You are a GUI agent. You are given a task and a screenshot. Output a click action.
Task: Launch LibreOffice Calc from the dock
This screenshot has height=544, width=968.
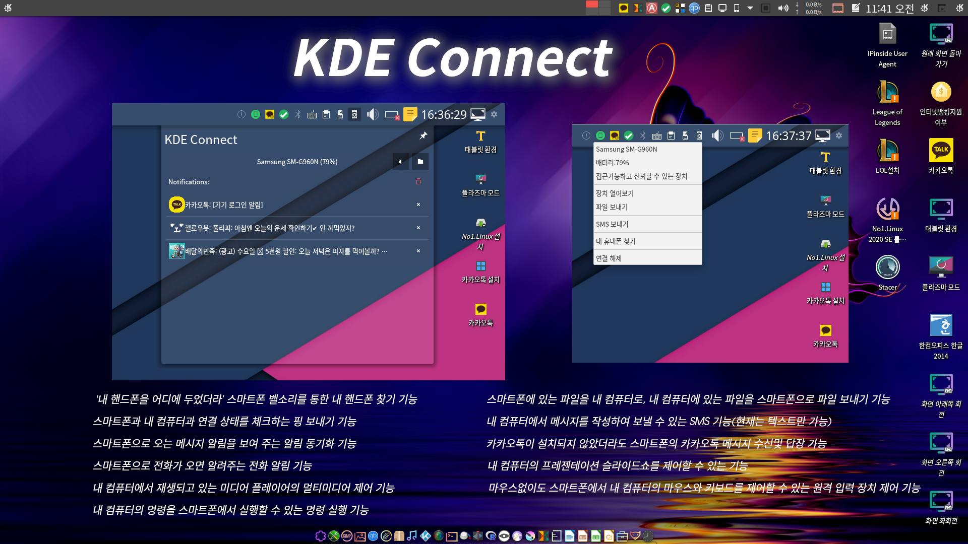(596, 536)
